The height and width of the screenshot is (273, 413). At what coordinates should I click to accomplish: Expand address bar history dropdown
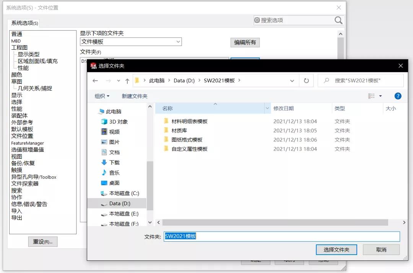coord(292,81)
